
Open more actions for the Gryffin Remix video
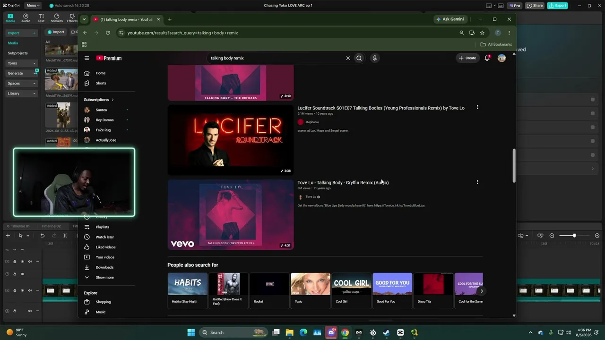477,182
